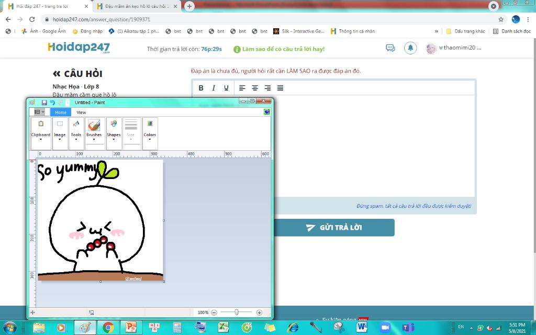Click inside the answer text area
Image resolution: width=536 pixels, height=335 pixels.
(333, 146)
